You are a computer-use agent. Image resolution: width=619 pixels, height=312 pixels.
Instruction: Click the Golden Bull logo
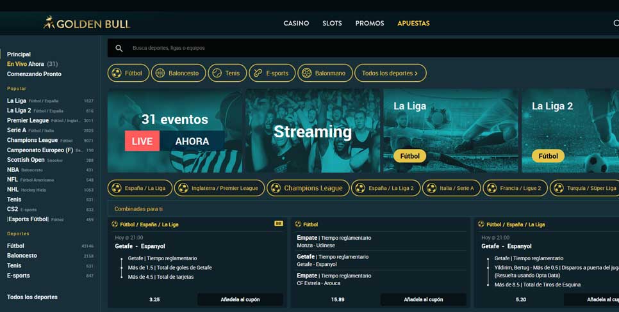point(87,23)
